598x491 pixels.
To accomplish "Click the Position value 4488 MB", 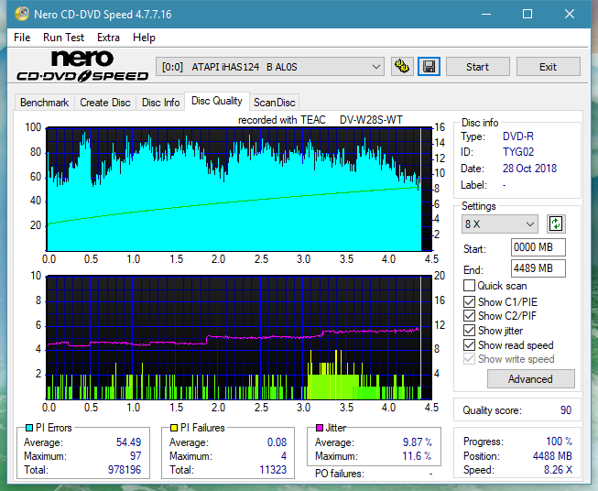I will tap(552, 456).
